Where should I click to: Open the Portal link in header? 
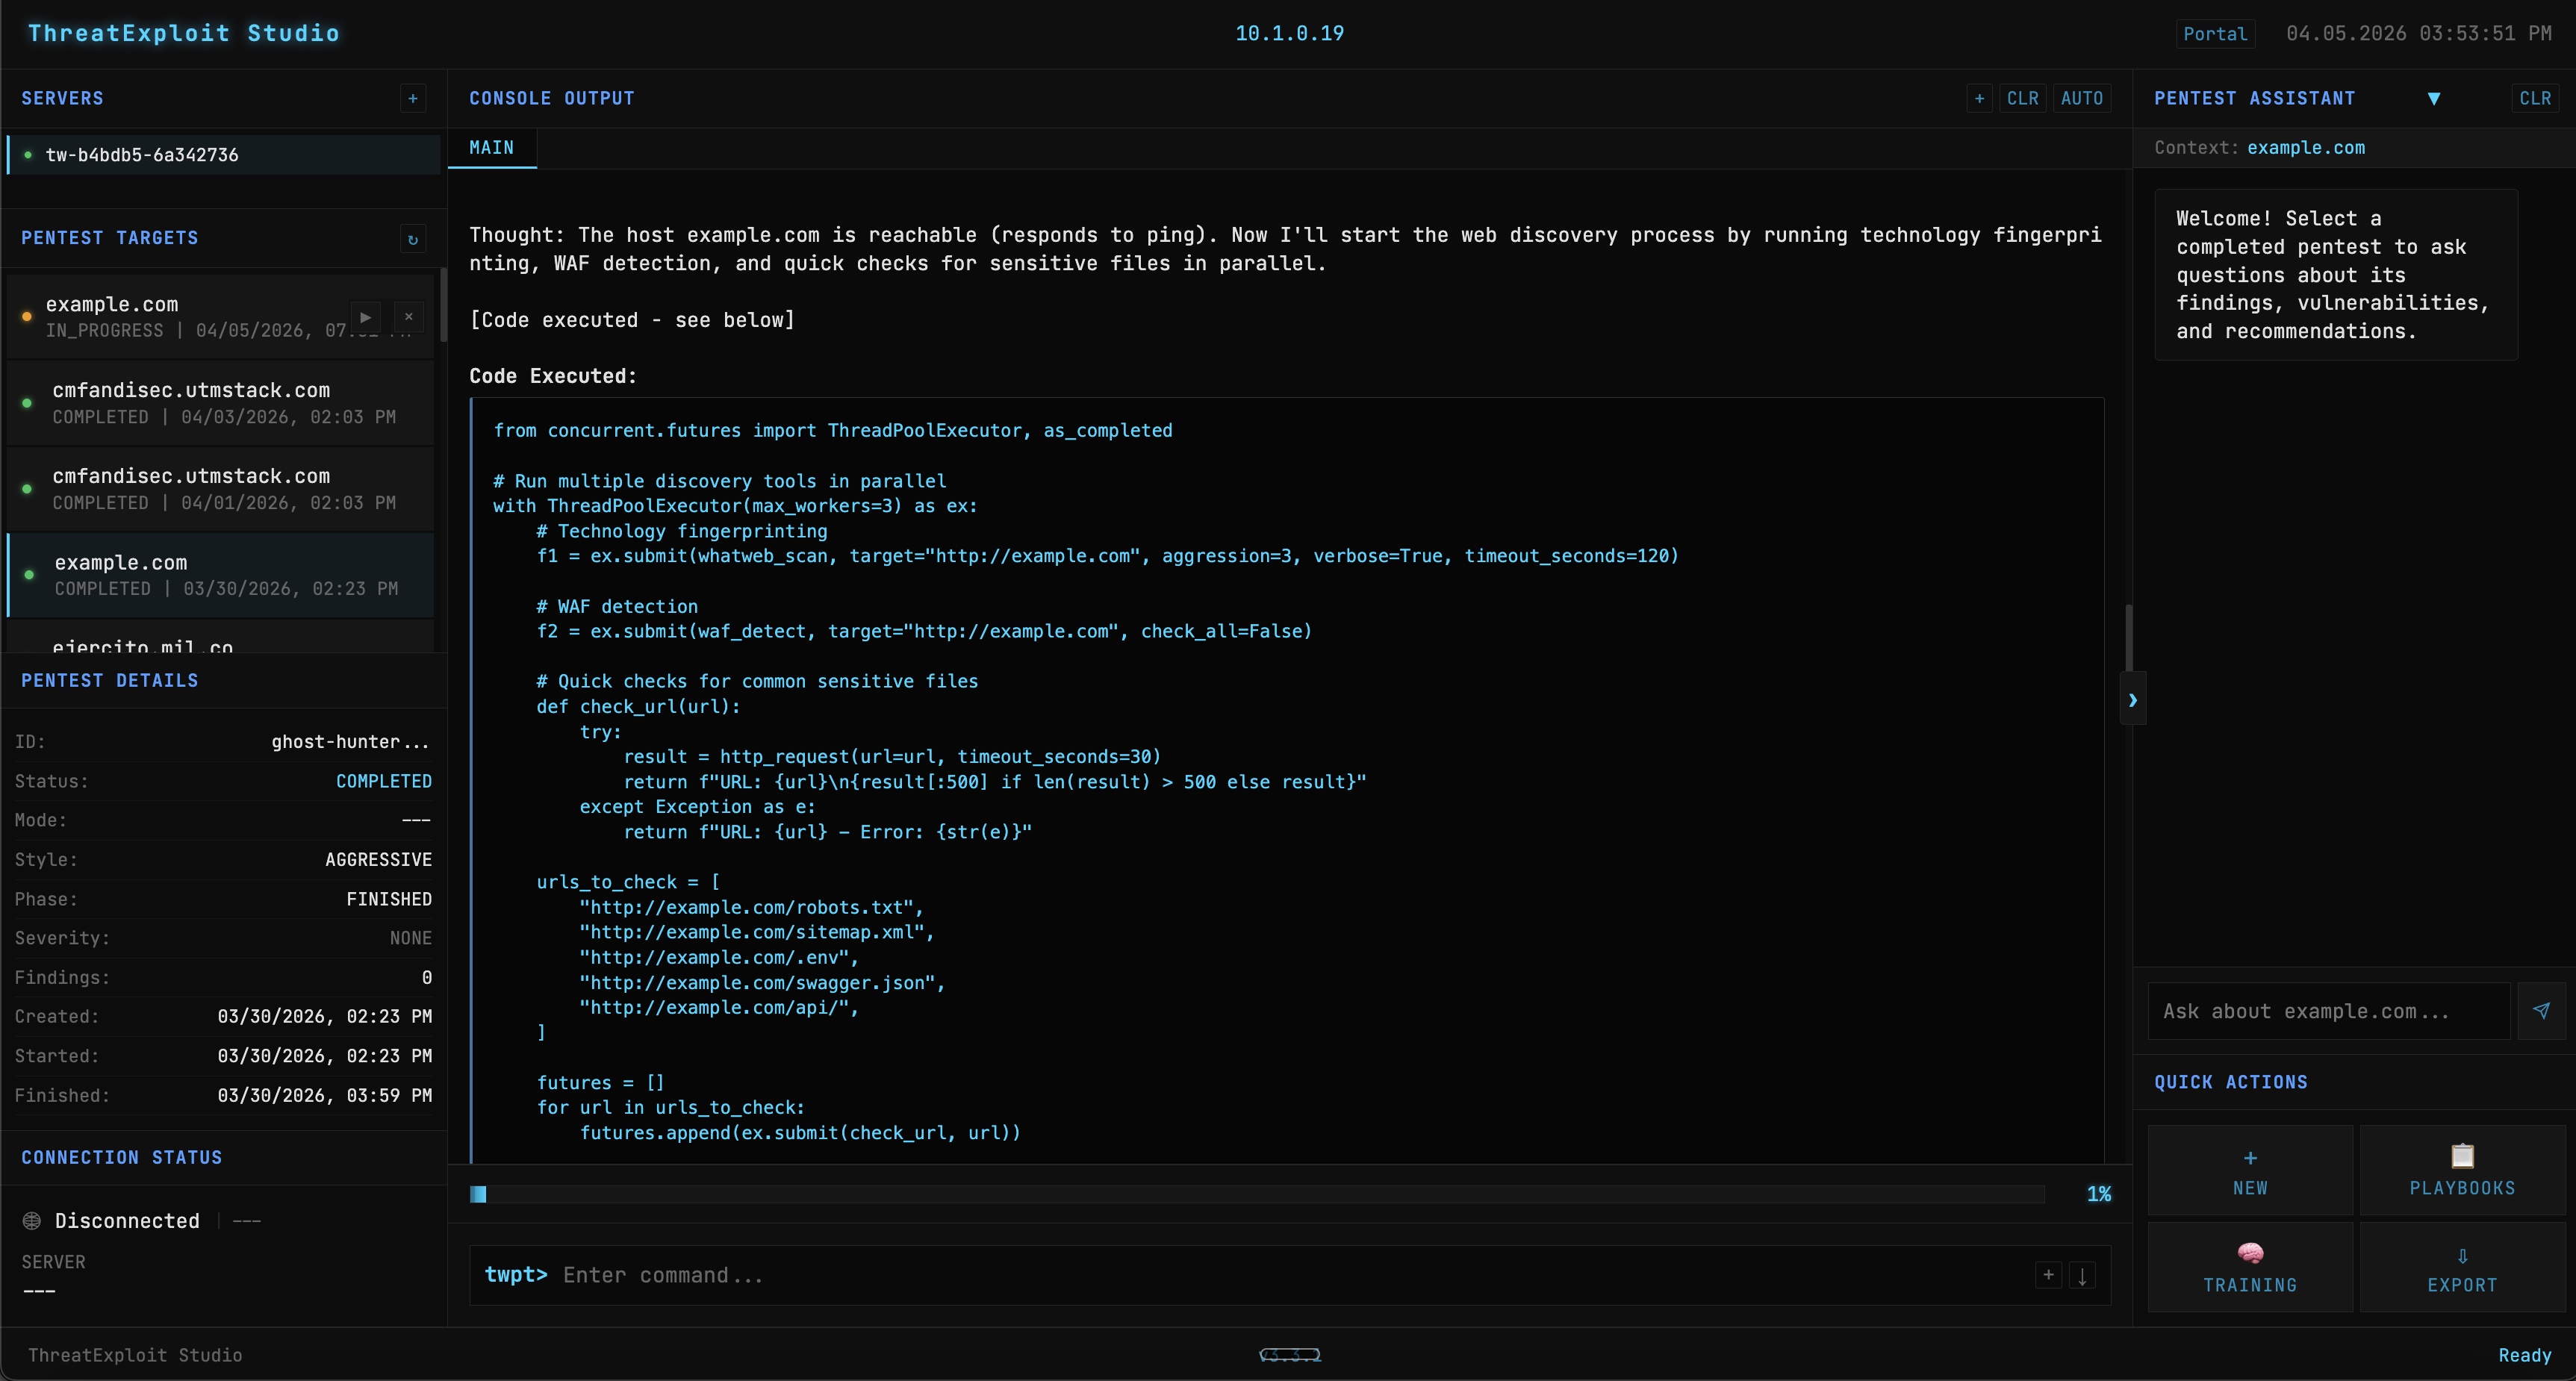coord(2215,34)
